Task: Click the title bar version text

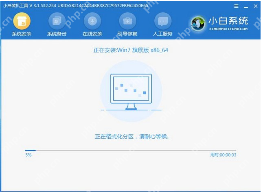Action: [x=75, y=6]
